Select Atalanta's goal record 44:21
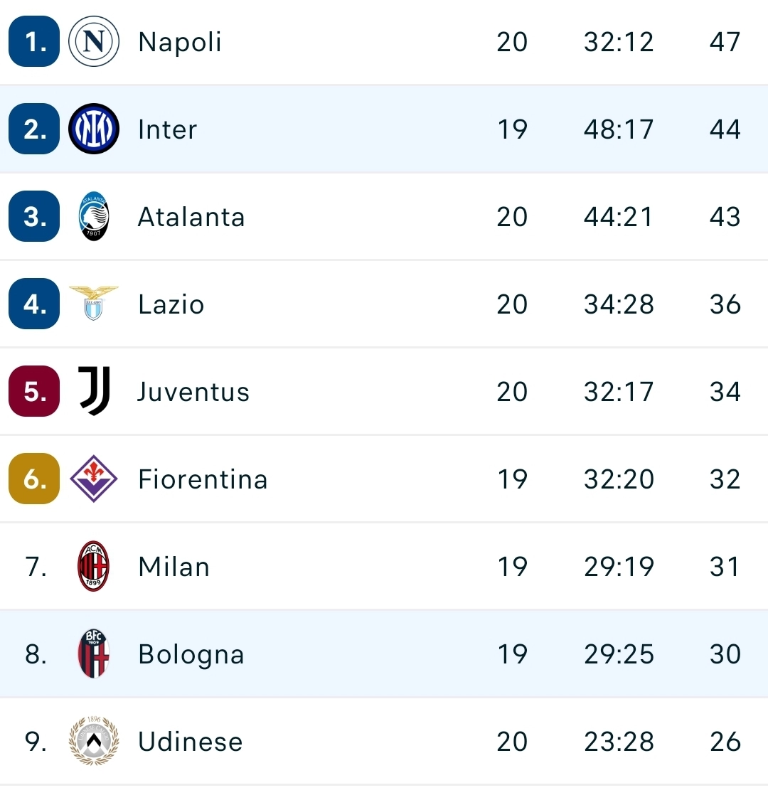The image size is (768, 800). (619, 217)
